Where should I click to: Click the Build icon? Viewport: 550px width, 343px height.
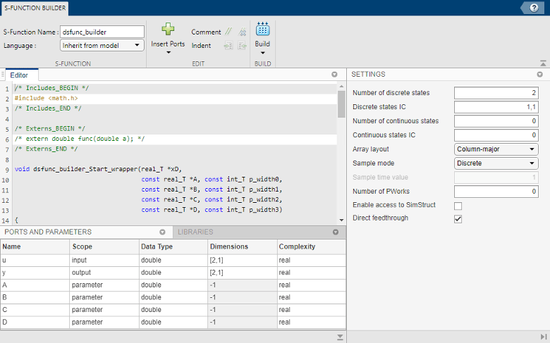pos(262,30)
